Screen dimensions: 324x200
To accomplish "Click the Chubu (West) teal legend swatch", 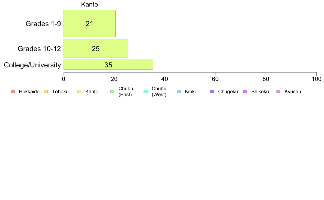I will click(145, 92).
